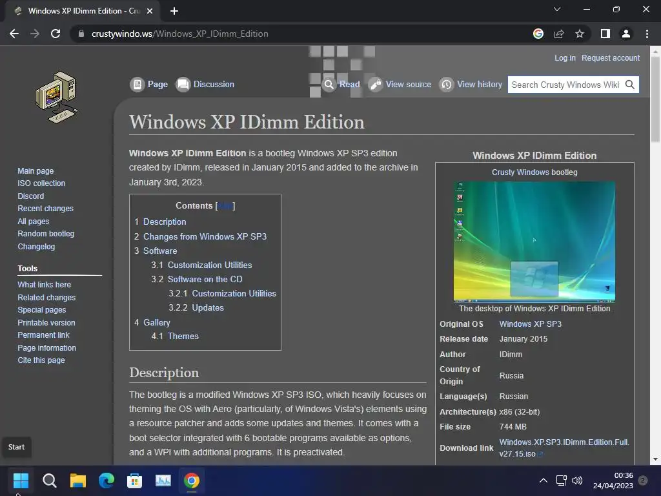This screenshot has width=661, height=496.
Task: Click Cite this page link
Action: click(41, 360)
